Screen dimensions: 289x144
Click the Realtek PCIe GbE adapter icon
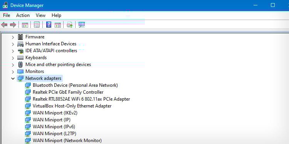click(28, 92)
